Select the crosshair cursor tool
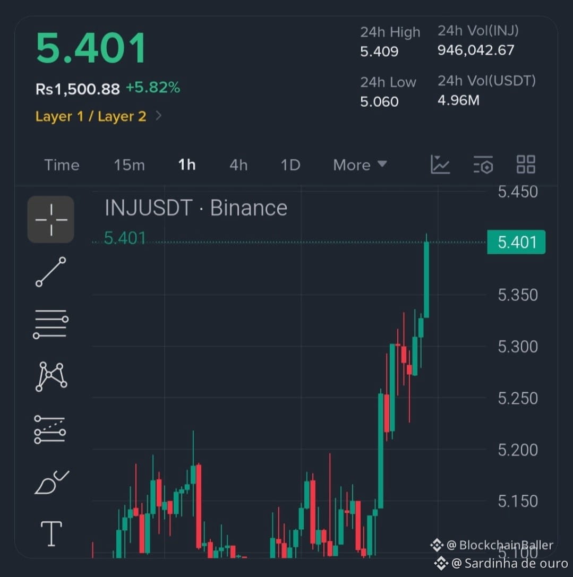Screen dimensions: 573x577 51,219
